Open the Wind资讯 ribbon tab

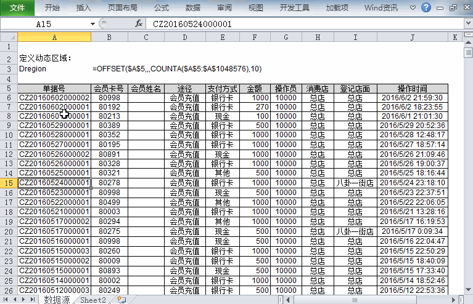pyautogui.click(x=381, y=7)
